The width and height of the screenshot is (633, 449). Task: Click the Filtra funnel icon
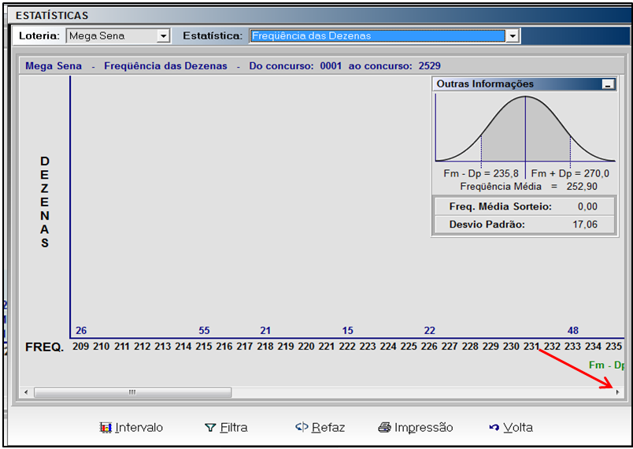tap(210, 427)
